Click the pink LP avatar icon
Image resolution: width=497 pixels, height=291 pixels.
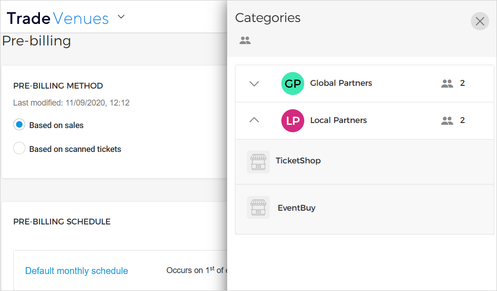click(292, 121)
